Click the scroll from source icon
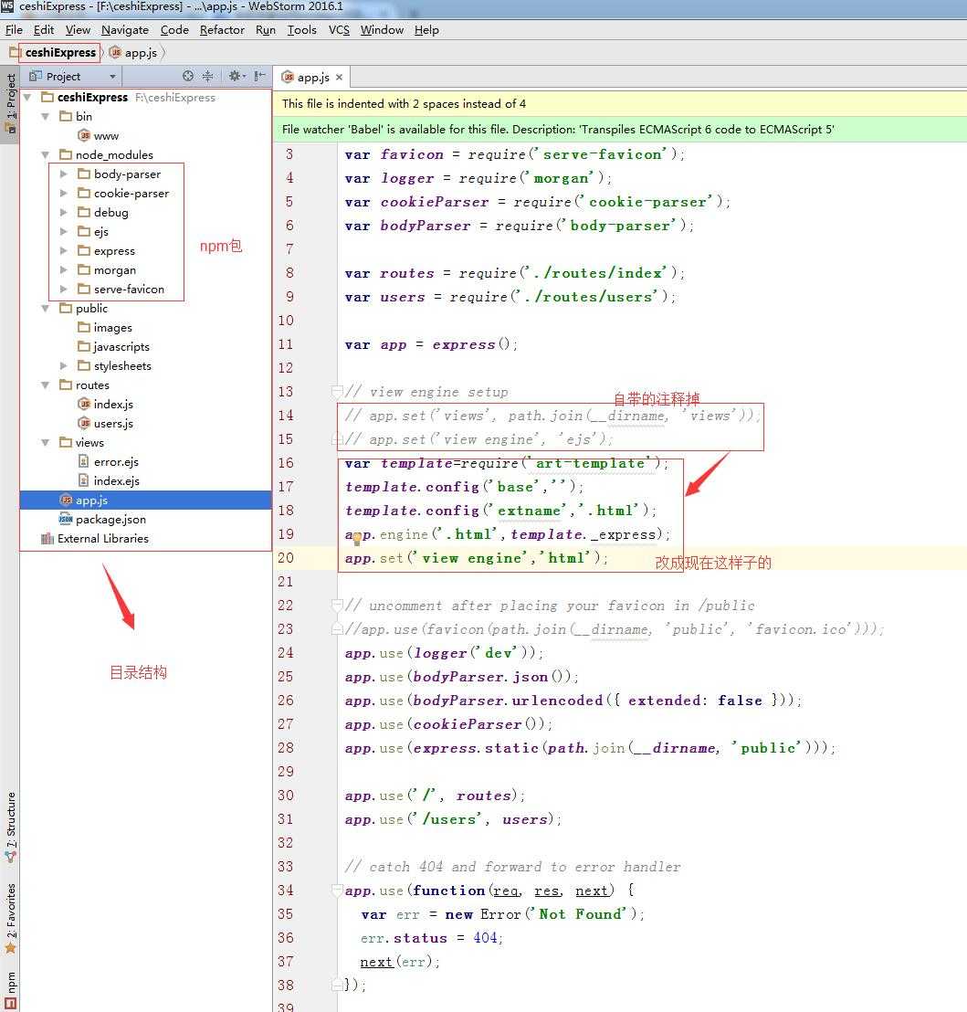Viewport: 967px width, 1012px height. [188, 76]
